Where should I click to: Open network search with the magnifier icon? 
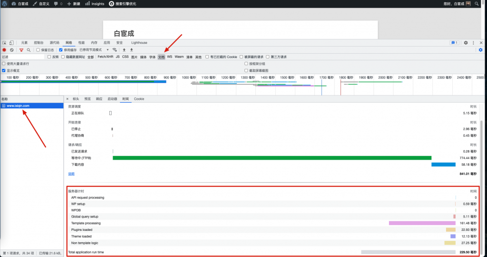29,50
